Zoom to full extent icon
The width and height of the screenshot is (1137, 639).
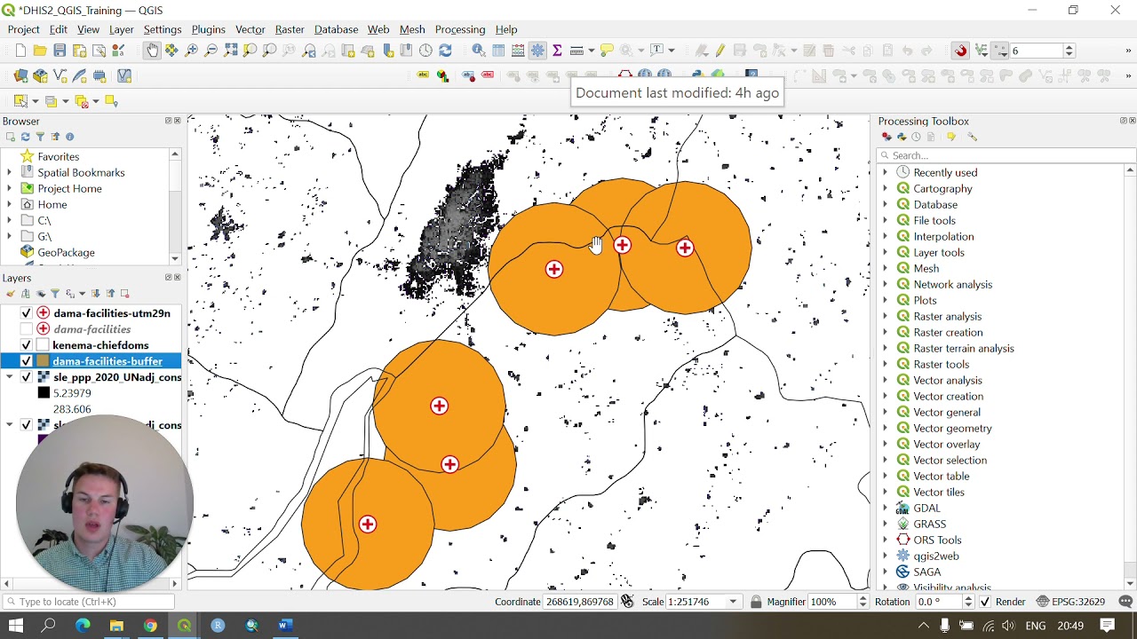click(231, 51)
